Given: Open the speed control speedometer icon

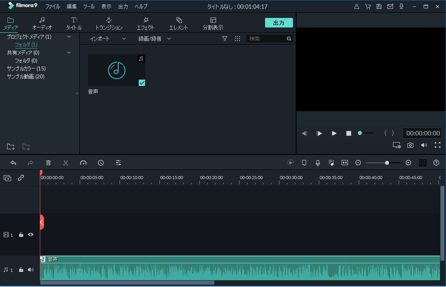Looking at the screenshot, I should click(x=83, y=163).
